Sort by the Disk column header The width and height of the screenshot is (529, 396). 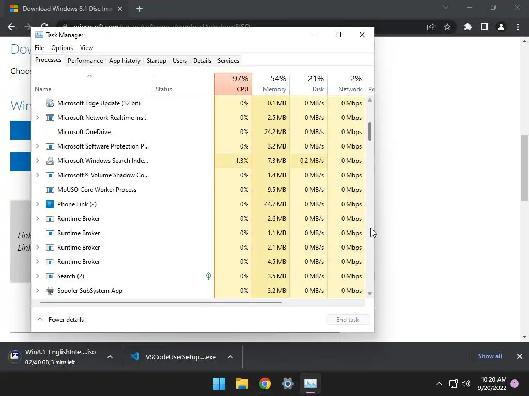[309, 84]
